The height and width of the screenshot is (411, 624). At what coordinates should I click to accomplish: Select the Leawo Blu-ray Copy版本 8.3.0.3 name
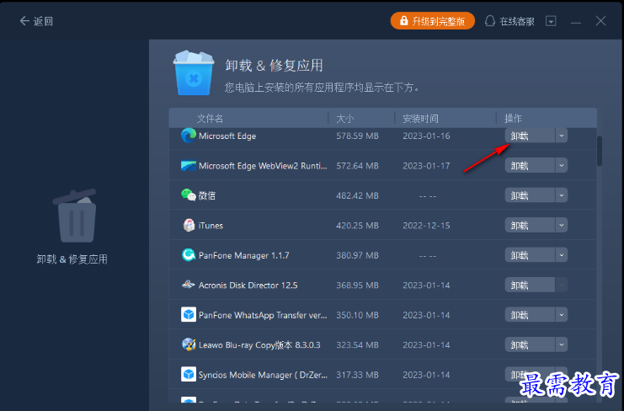pyautogui.click(x=259, y=344)
